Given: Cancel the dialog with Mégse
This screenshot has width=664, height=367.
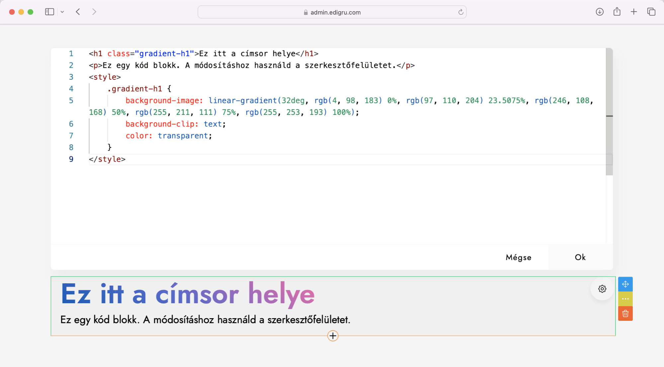Looking at the screenshot, I should click(518, 257).
